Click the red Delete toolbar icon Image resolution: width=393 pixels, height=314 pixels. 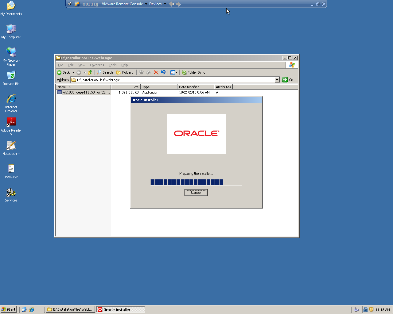(x=156, y=72)
